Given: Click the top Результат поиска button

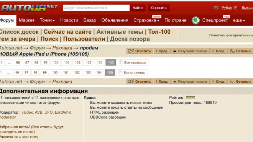Looking at the screenshot, I should (191, 51).
